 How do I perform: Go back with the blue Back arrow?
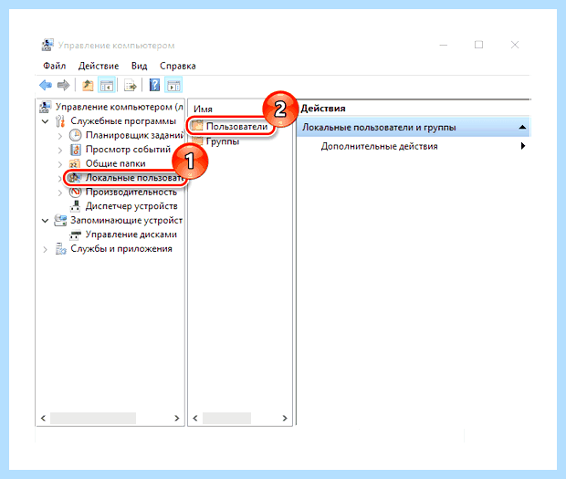coord(46,86)
